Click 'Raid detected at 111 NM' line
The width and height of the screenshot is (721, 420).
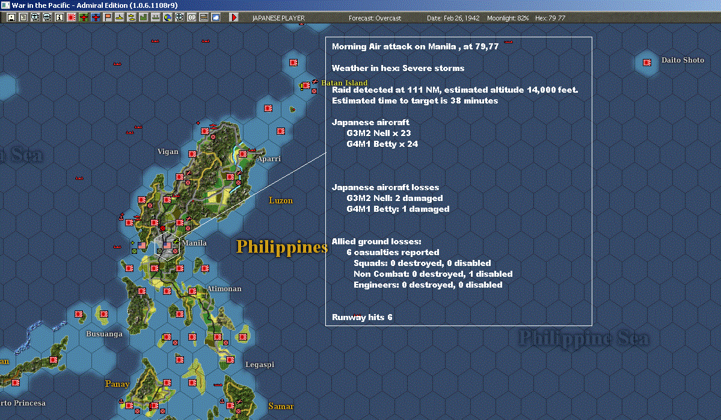pos(455,90)
